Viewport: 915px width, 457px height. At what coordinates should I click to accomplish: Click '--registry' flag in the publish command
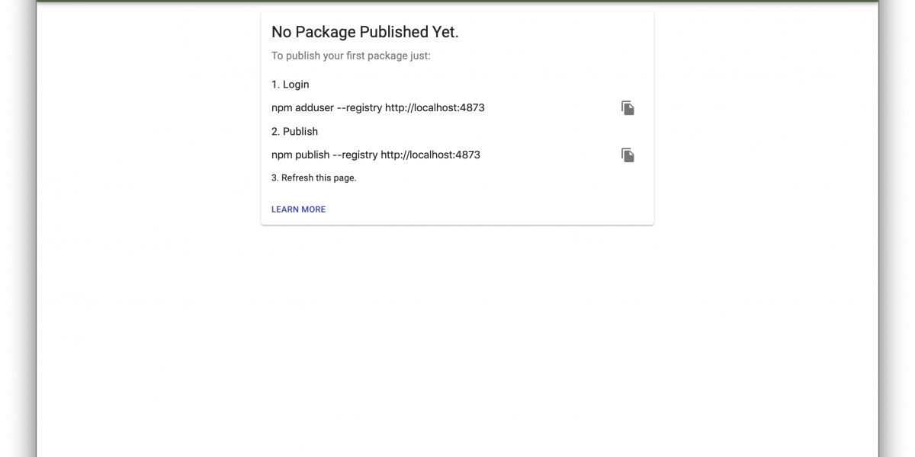tap(355, 155)
